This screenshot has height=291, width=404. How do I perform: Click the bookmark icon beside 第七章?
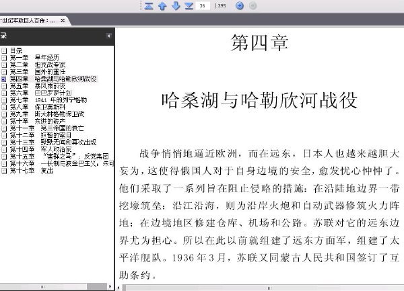tap(3, 100)
